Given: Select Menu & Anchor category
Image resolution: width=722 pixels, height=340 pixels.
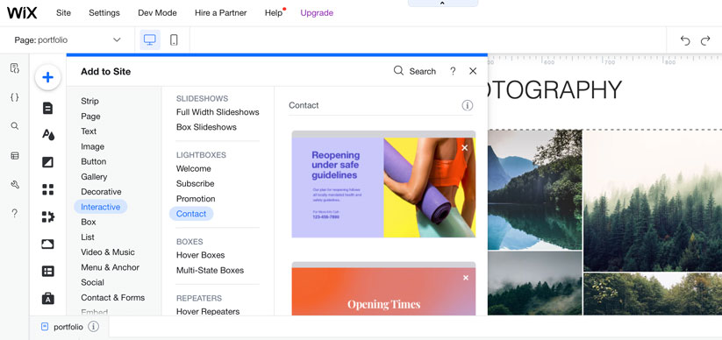Looking at the screenshot, I should click(110, 267).
